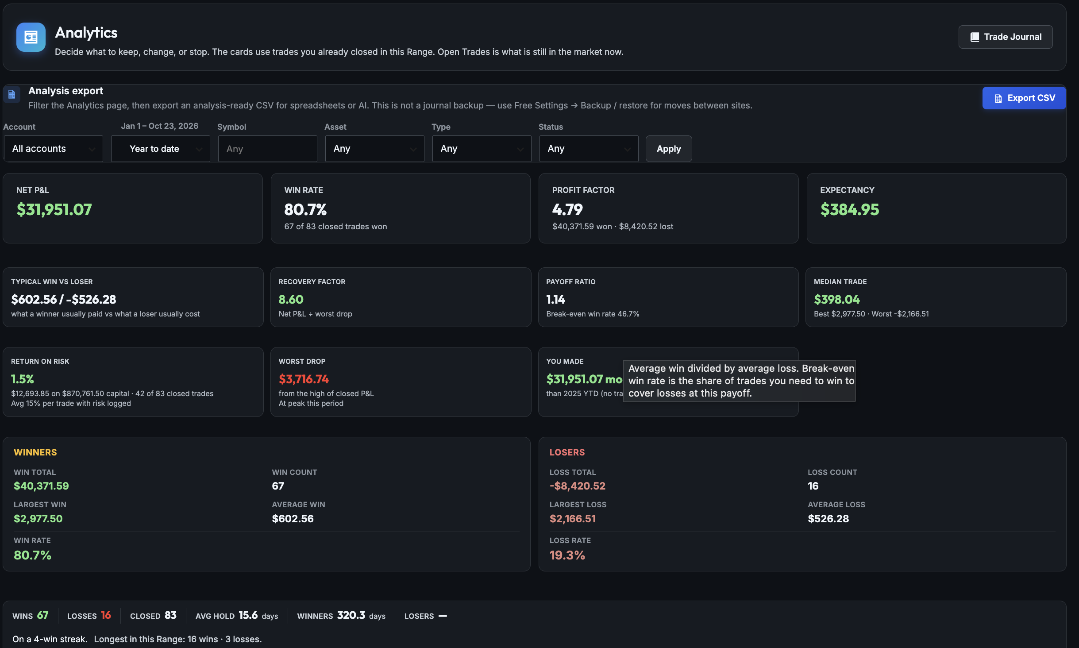
Task: Click the Avg Hold 15.6 days stat
Action: (237, 615)
